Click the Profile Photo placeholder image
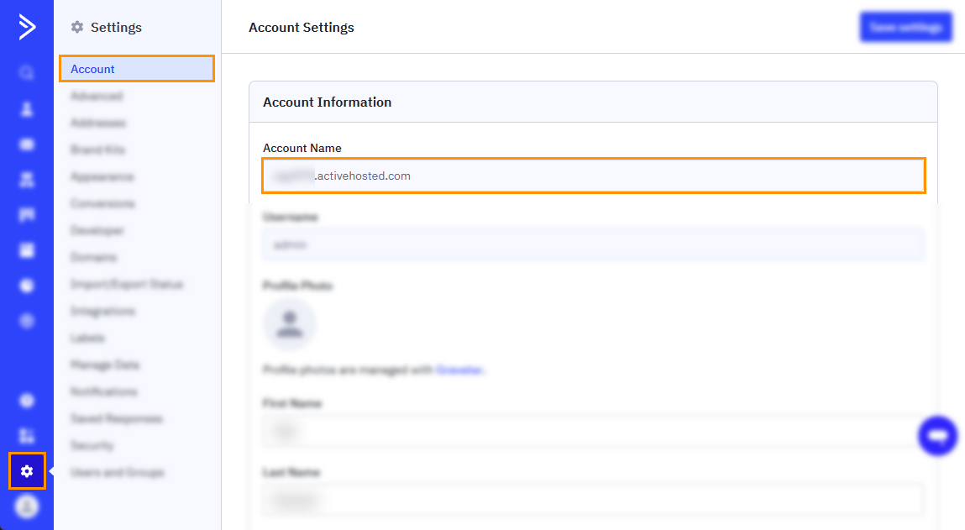The height and width of the screenshot is (530, 965). (290, 324)
